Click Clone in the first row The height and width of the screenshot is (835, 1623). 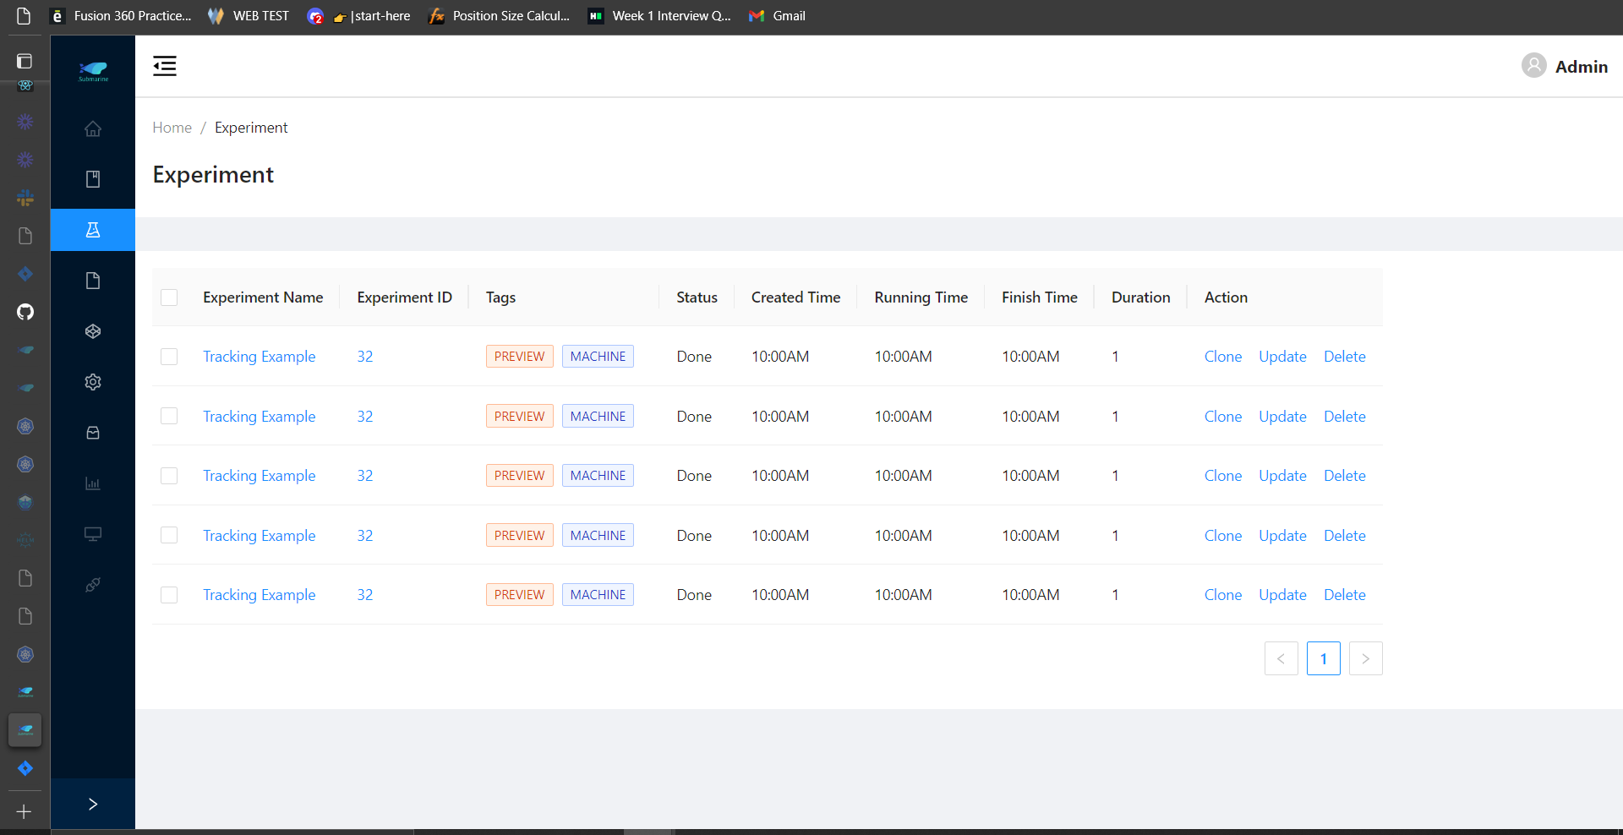click(x=1223, y=357)
